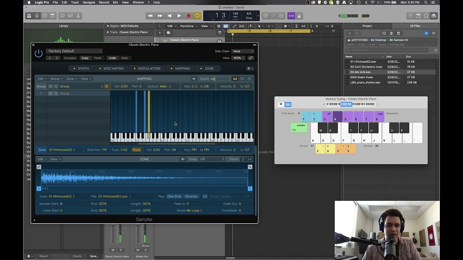Open the Mixer faders icon
Viewport: 463px width, 260px height.
tap(70, 16)
